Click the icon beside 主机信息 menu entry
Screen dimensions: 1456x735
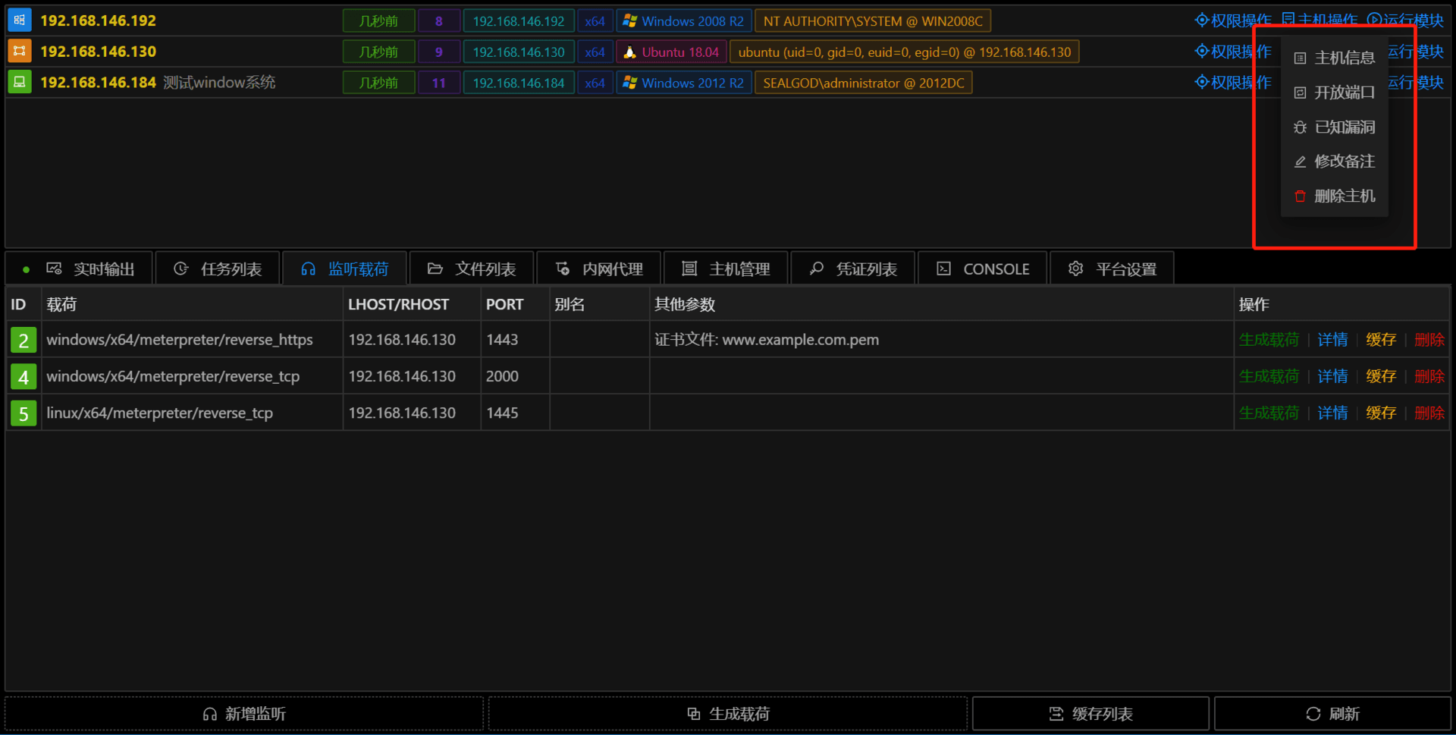(x=1300, y=58)
